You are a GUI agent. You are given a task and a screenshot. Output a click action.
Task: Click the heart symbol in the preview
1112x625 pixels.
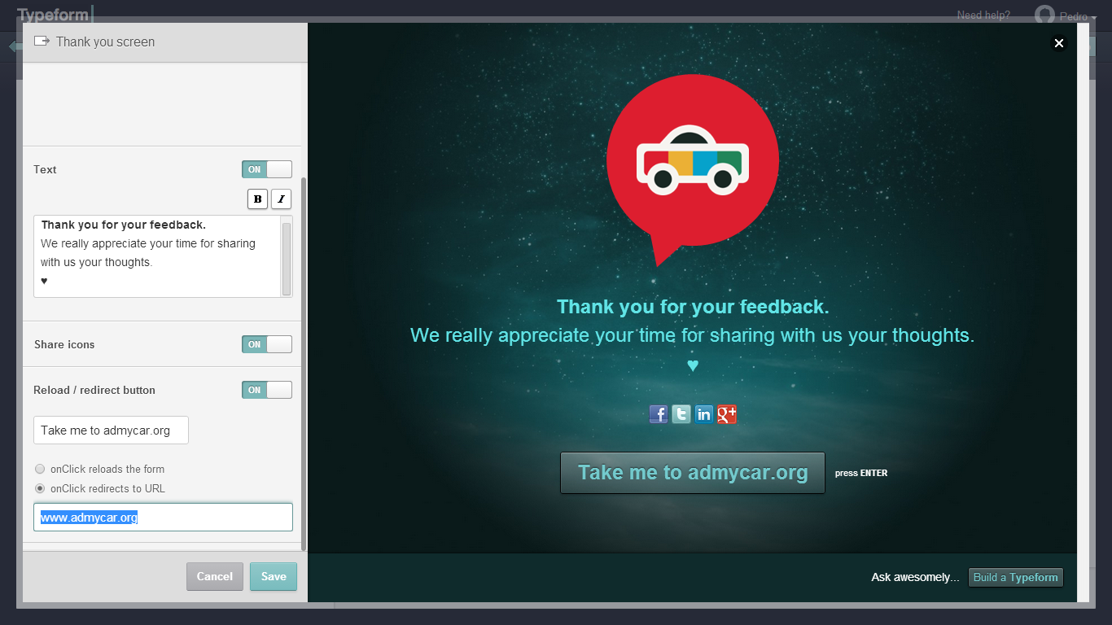(x=693, y=366)
